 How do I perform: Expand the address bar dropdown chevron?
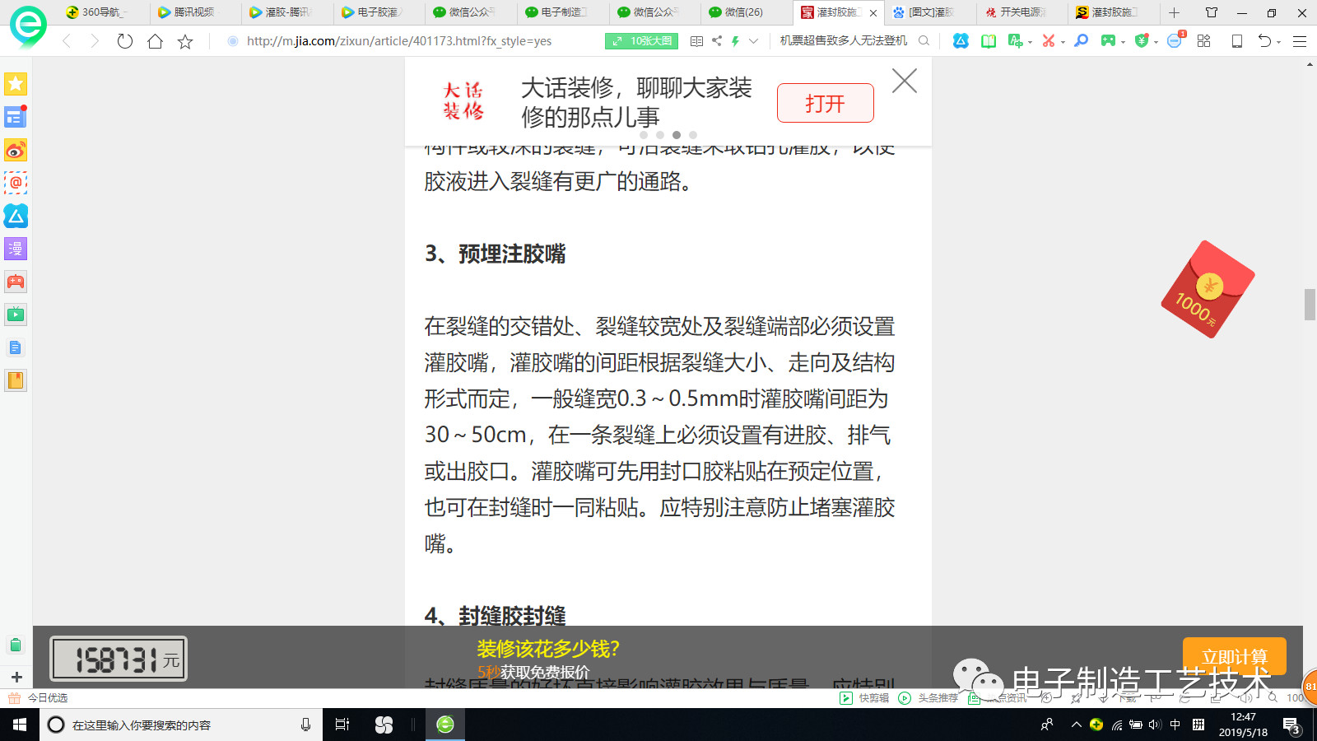point(753,41)
